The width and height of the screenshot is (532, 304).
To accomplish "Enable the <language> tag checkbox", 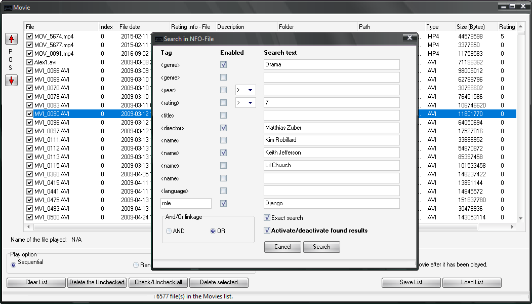I will click(x=223, y=191).
